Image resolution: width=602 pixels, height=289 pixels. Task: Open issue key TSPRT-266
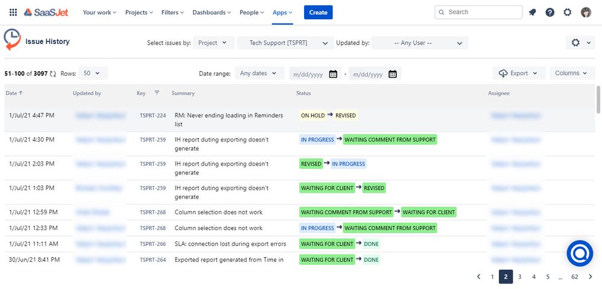[153, 244]
